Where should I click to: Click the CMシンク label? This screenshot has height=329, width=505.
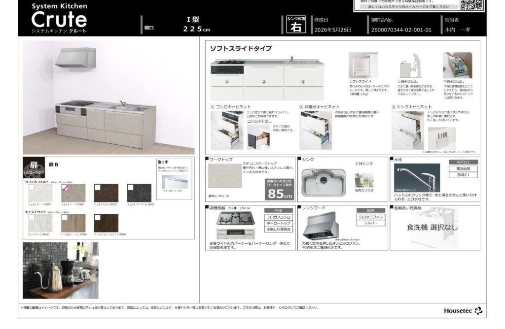click(x=364, y=164)
